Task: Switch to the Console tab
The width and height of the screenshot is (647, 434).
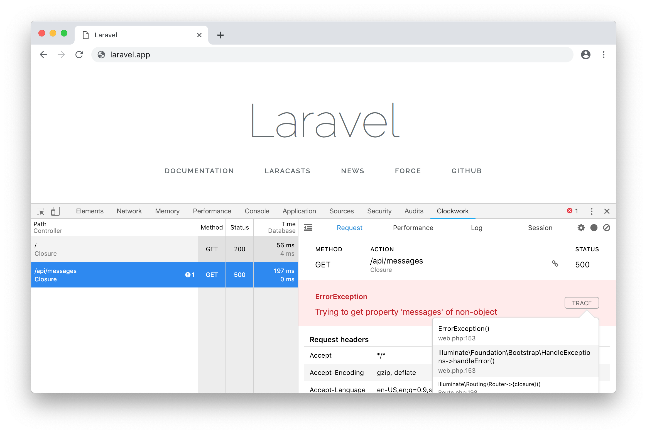Action: point(257,211)
